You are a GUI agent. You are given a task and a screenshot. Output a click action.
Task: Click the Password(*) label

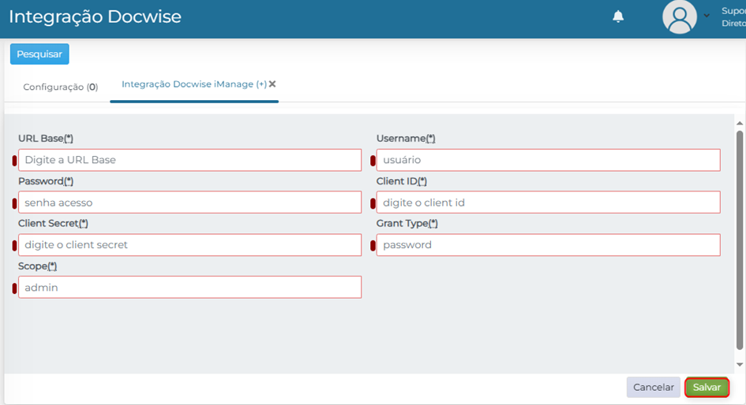[x=46, y=181]
